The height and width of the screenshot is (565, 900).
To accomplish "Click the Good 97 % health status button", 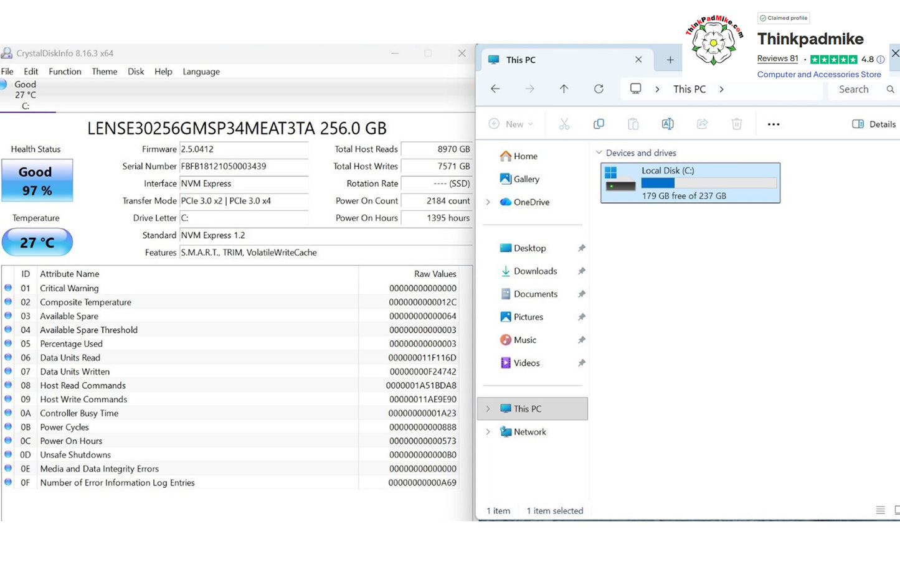I will pyautogui.click(x=37, y=180).
